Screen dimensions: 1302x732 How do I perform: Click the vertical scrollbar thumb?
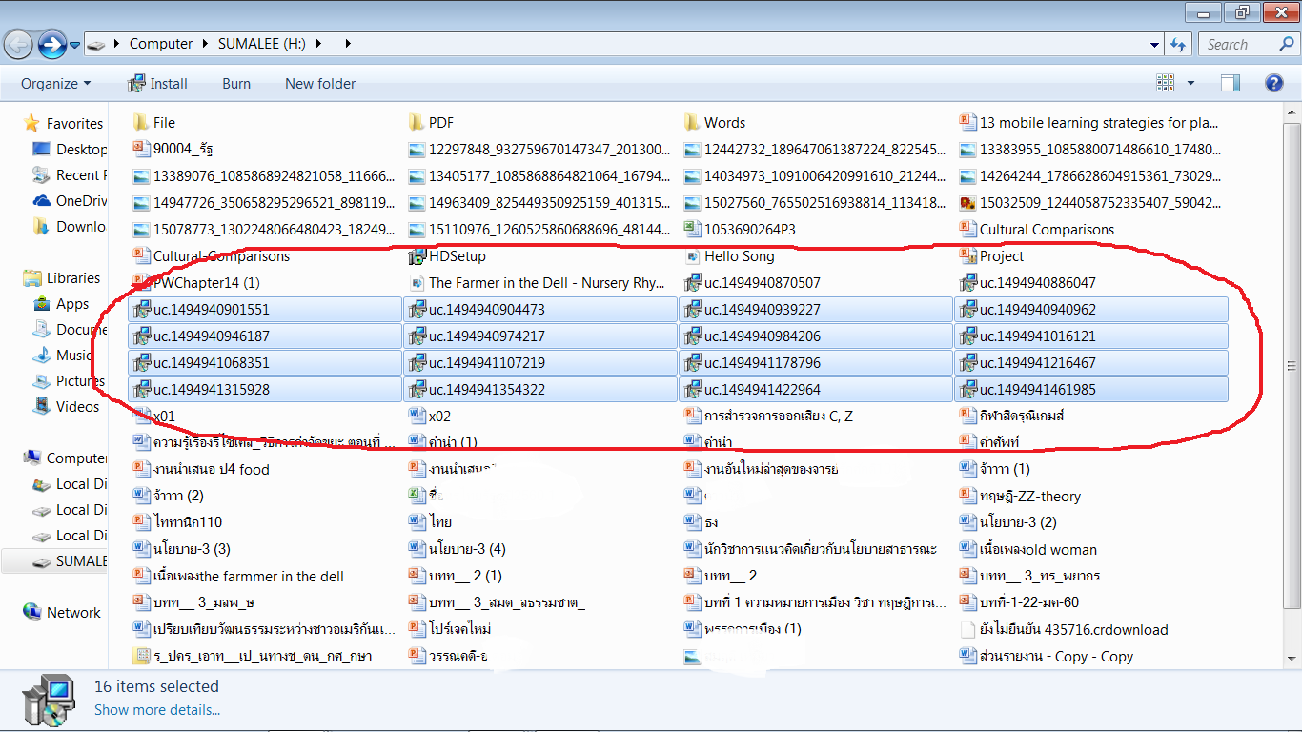click(x=1292, y=366)
